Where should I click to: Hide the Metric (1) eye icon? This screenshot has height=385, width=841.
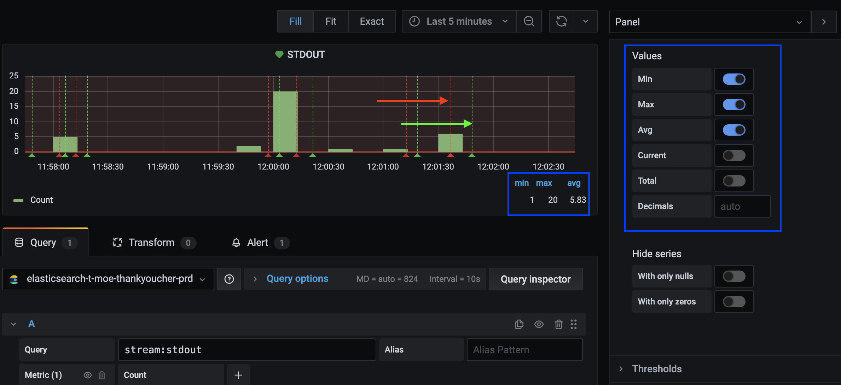tap(87, 375)
